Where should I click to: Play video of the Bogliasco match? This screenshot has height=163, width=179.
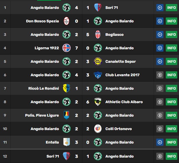160,34
